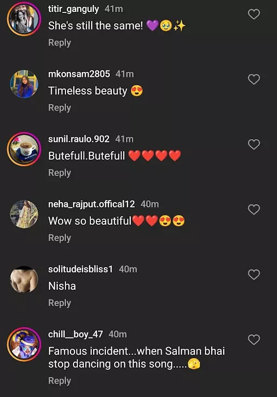Open sunil.raulo.902's coffee cup avatar story
Viewport: 277px width, 397px height.
[24, 149]
